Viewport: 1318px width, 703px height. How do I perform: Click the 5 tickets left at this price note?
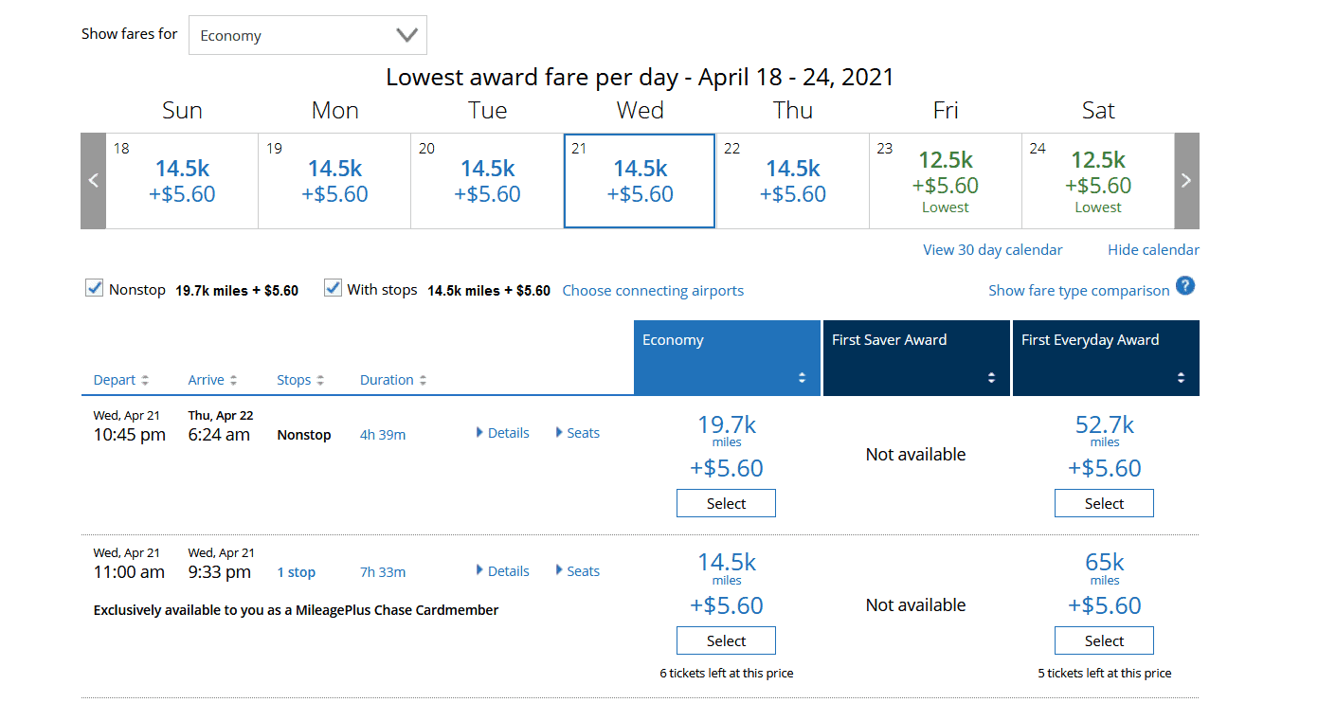[x=1105, y=674]
